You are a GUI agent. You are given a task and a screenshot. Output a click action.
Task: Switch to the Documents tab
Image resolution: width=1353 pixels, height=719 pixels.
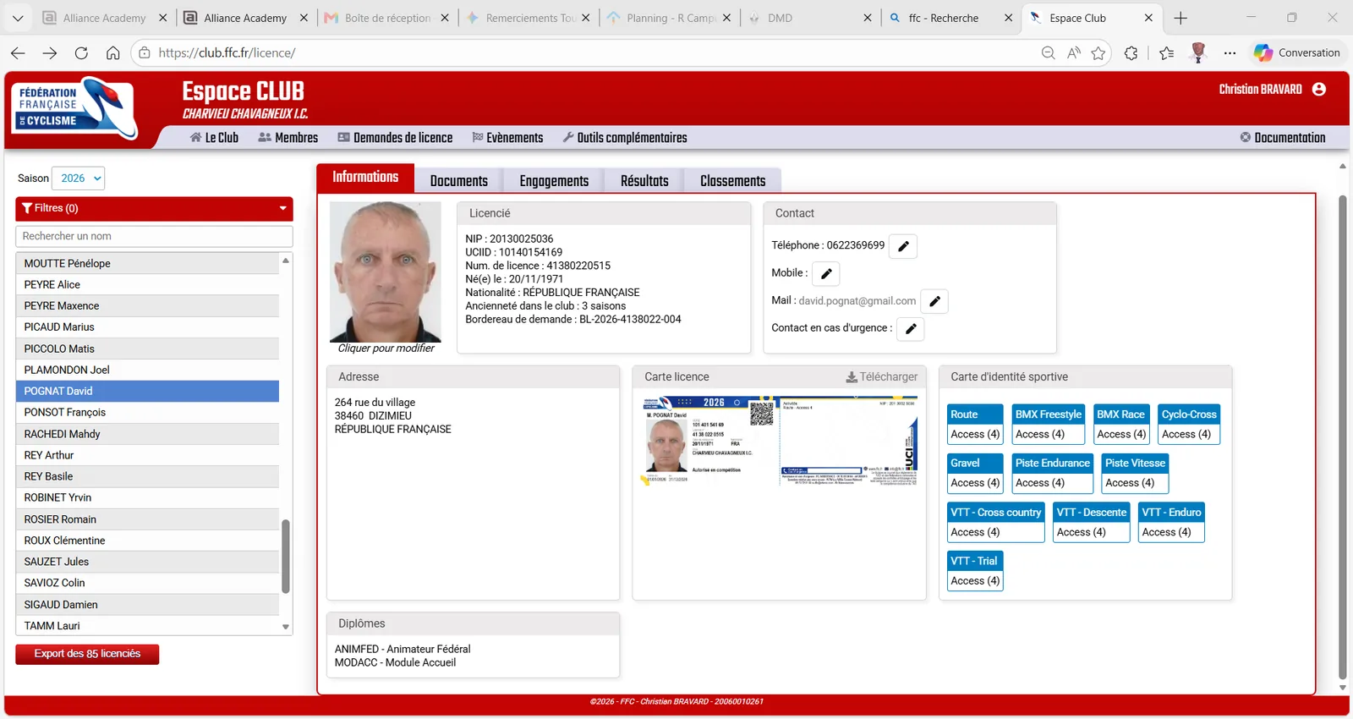click(x=458, y=180)
